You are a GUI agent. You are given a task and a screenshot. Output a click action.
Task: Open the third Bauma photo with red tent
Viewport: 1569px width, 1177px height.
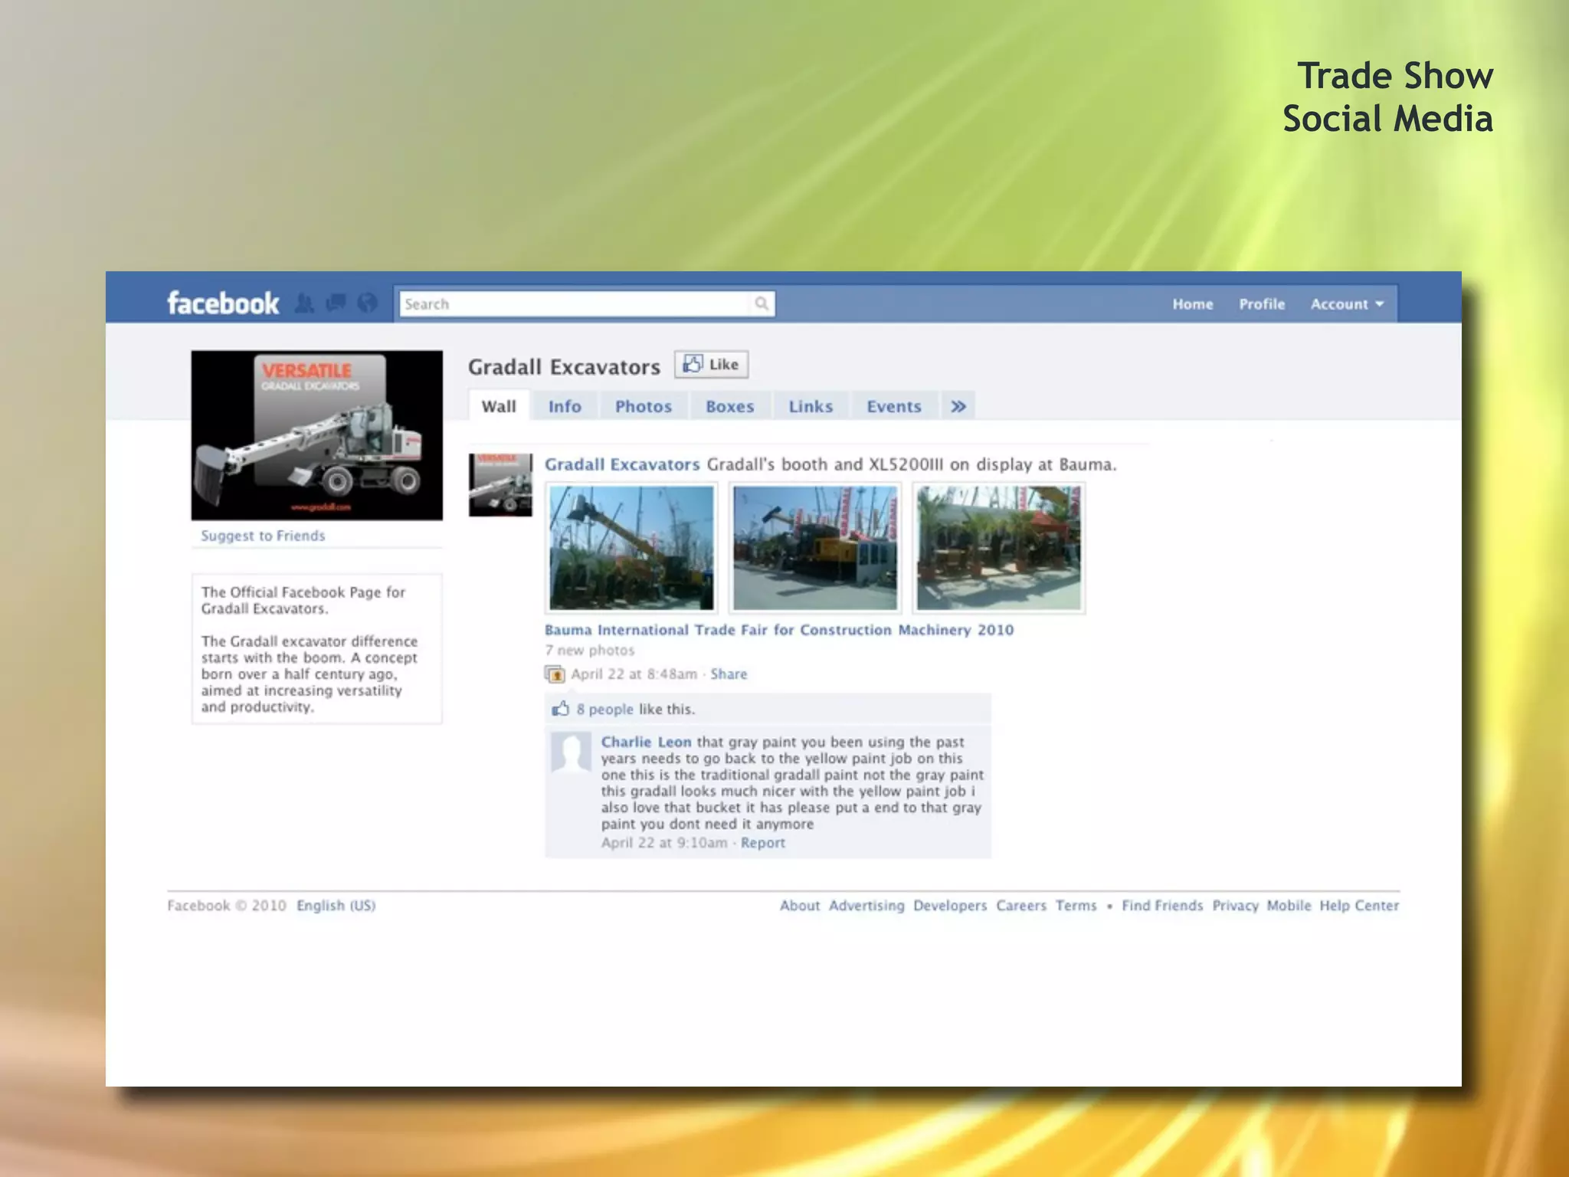(999, 548)
